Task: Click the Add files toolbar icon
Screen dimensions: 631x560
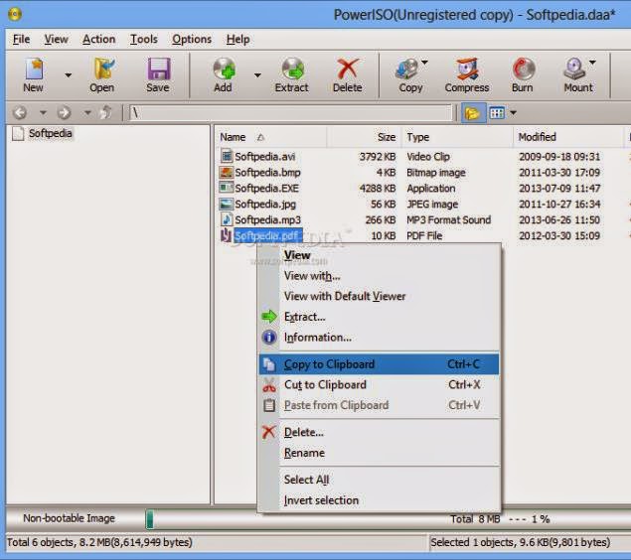Action: click(225, 69)
